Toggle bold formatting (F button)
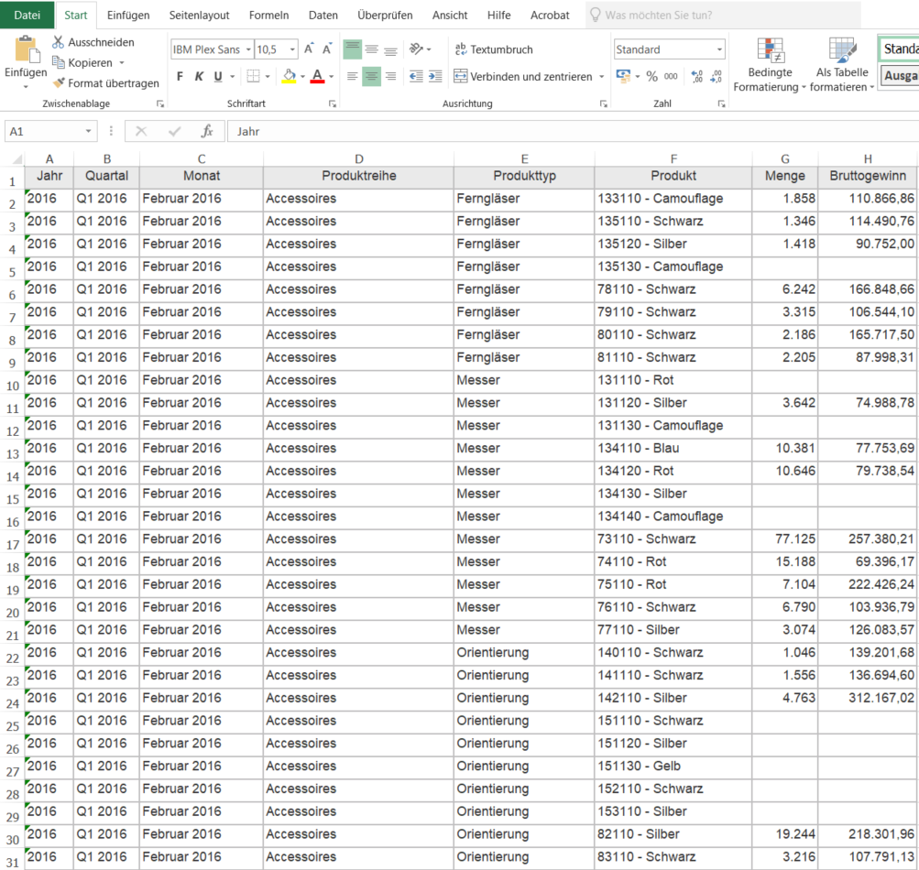This screenshot has height=870, width=919. [x=180, y=77]
